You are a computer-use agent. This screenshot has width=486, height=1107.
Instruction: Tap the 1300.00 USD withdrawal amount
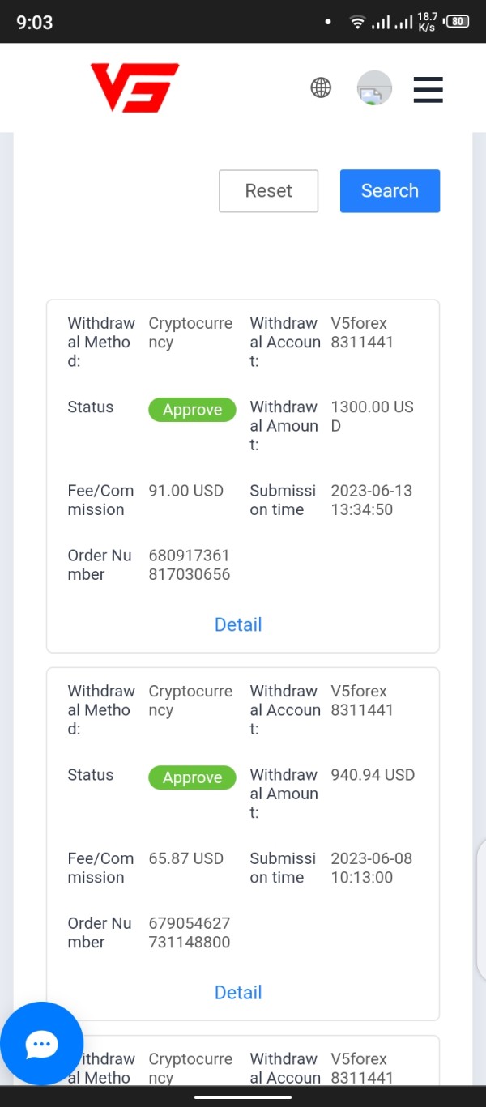[372, 416]
